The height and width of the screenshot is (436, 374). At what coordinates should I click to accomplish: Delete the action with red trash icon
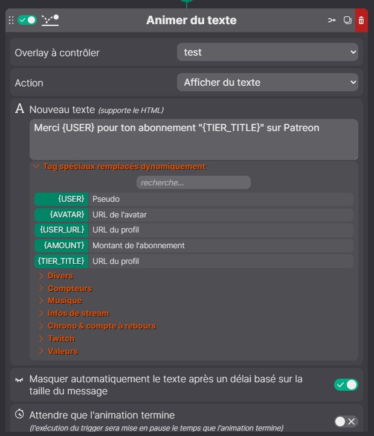pyautogui.click(x=361, y=21)
